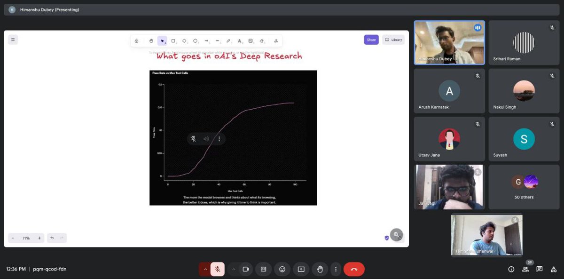Click the 12:36 PM time display
This screenshot has height=279, width=564.
(16, 269)
